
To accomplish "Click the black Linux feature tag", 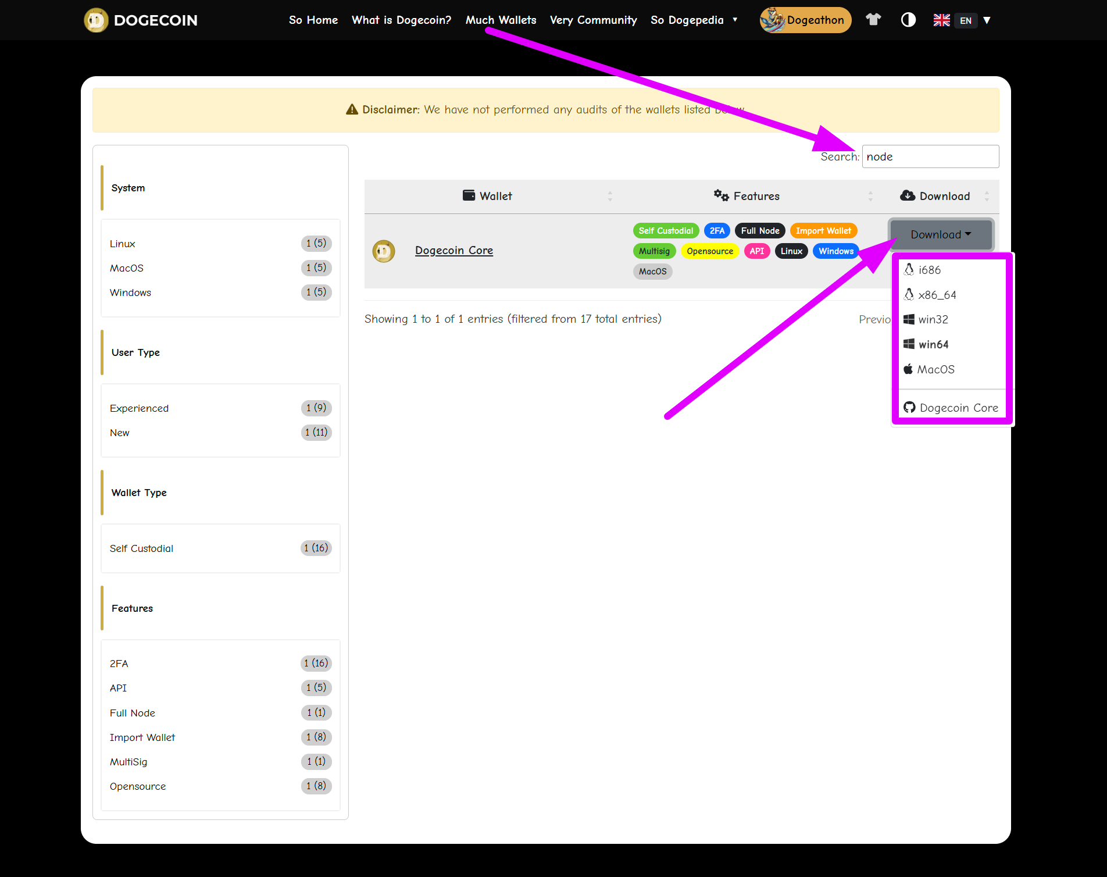I will click(791, 251).
